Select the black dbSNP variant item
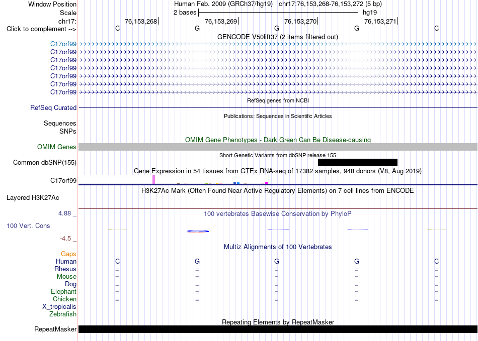This screenshot has width=478, height=341. click(x=358, y=162)
